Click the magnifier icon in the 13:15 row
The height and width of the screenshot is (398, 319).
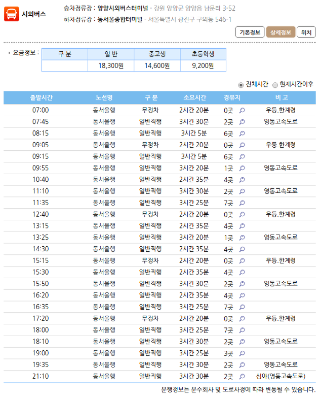(x=242, y=226)
